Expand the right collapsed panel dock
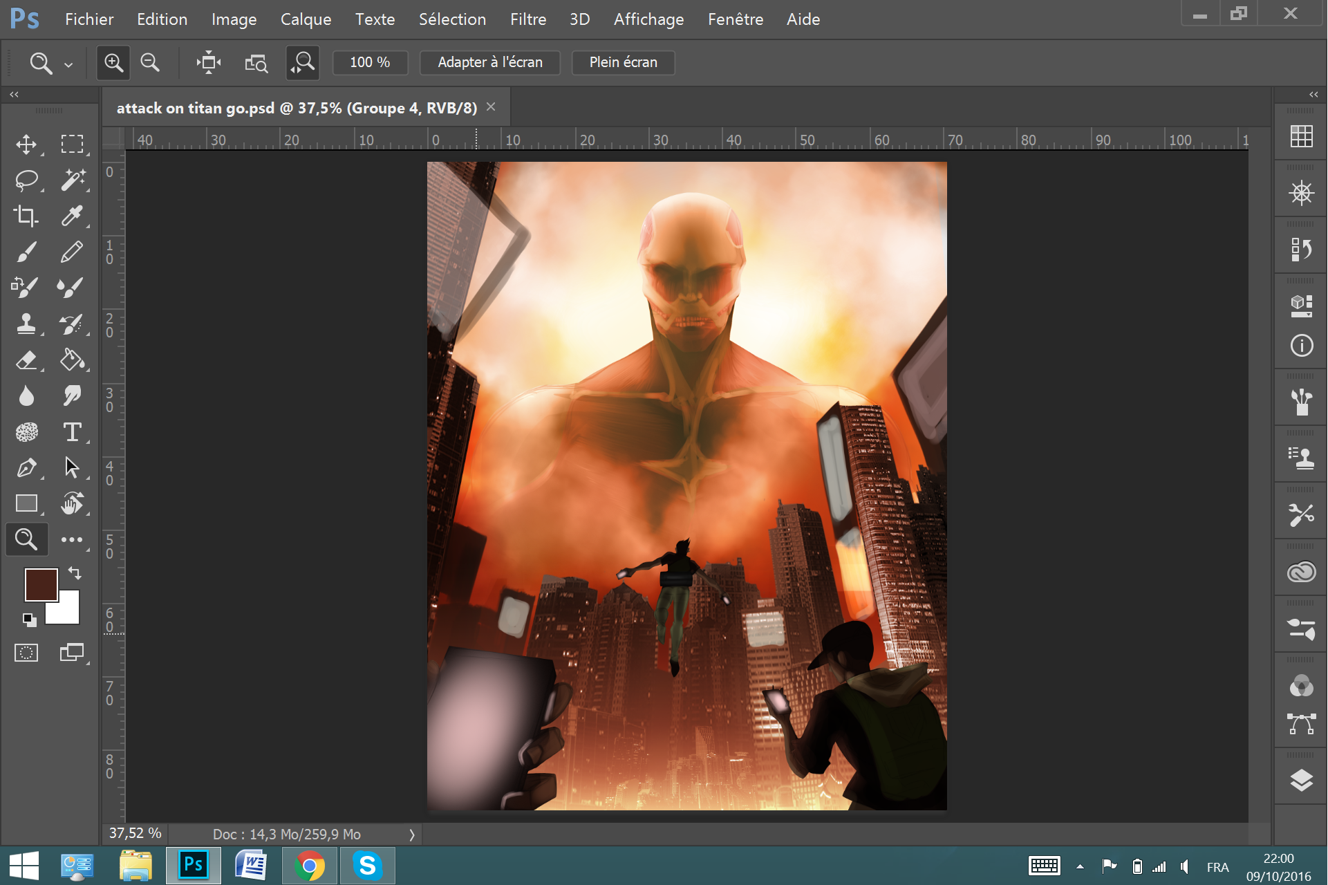 pyautogui.click(x=1313, y=95)
